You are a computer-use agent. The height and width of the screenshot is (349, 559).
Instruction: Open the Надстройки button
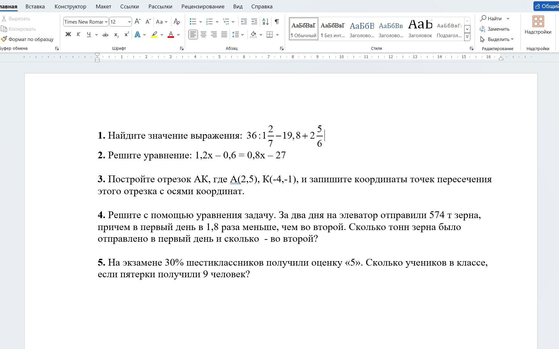click(538, 25)
